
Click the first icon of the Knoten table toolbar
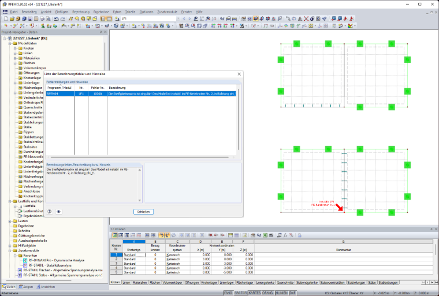tap(114, 235)
